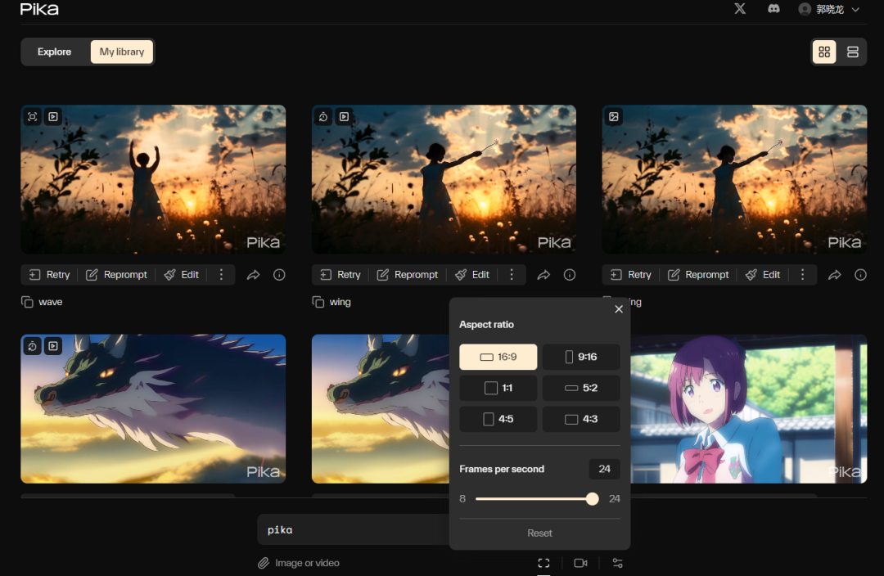Select the 9:16 aspect ratio
884x576 pixels.
pyautogui.click(x=581, y=357)
